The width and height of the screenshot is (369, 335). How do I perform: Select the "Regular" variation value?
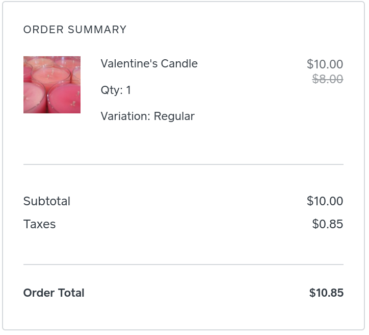[174, 116]
